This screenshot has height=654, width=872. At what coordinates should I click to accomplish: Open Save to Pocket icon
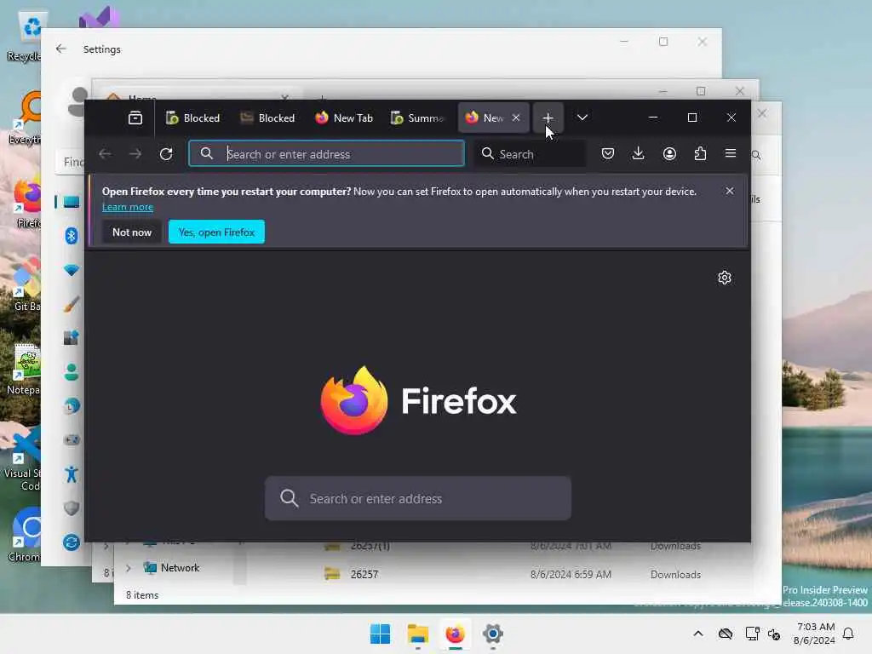(608, 153)
